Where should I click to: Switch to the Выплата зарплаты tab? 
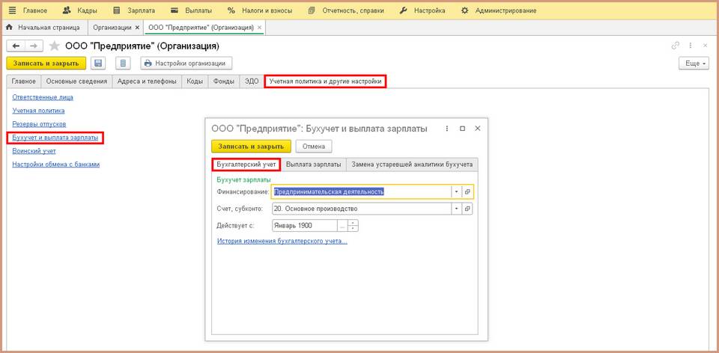point(313,165)
